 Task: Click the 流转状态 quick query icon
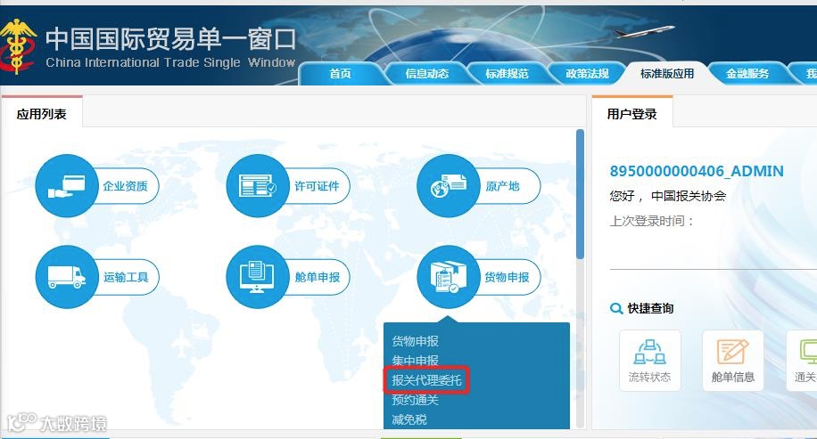point(649,361)
